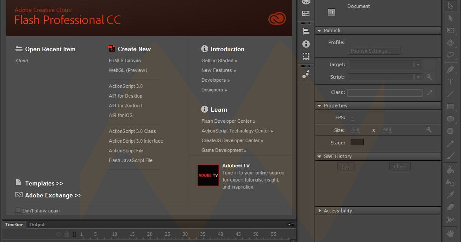Toggle timeline outline view icon
The height and width of the screenshot is (242, 461).
74,234
